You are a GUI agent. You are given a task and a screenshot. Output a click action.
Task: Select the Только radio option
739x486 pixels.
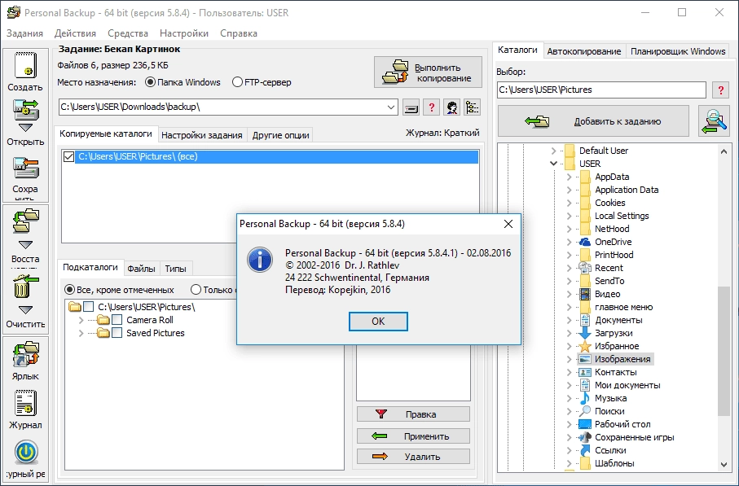[x=196, y=290]
